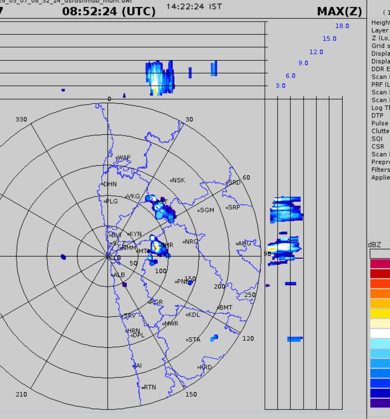Viewport: 390px width, 419px height.
Task: Select the Layer row in side panel
Action: pyautogui.click(x=381, y=30)
